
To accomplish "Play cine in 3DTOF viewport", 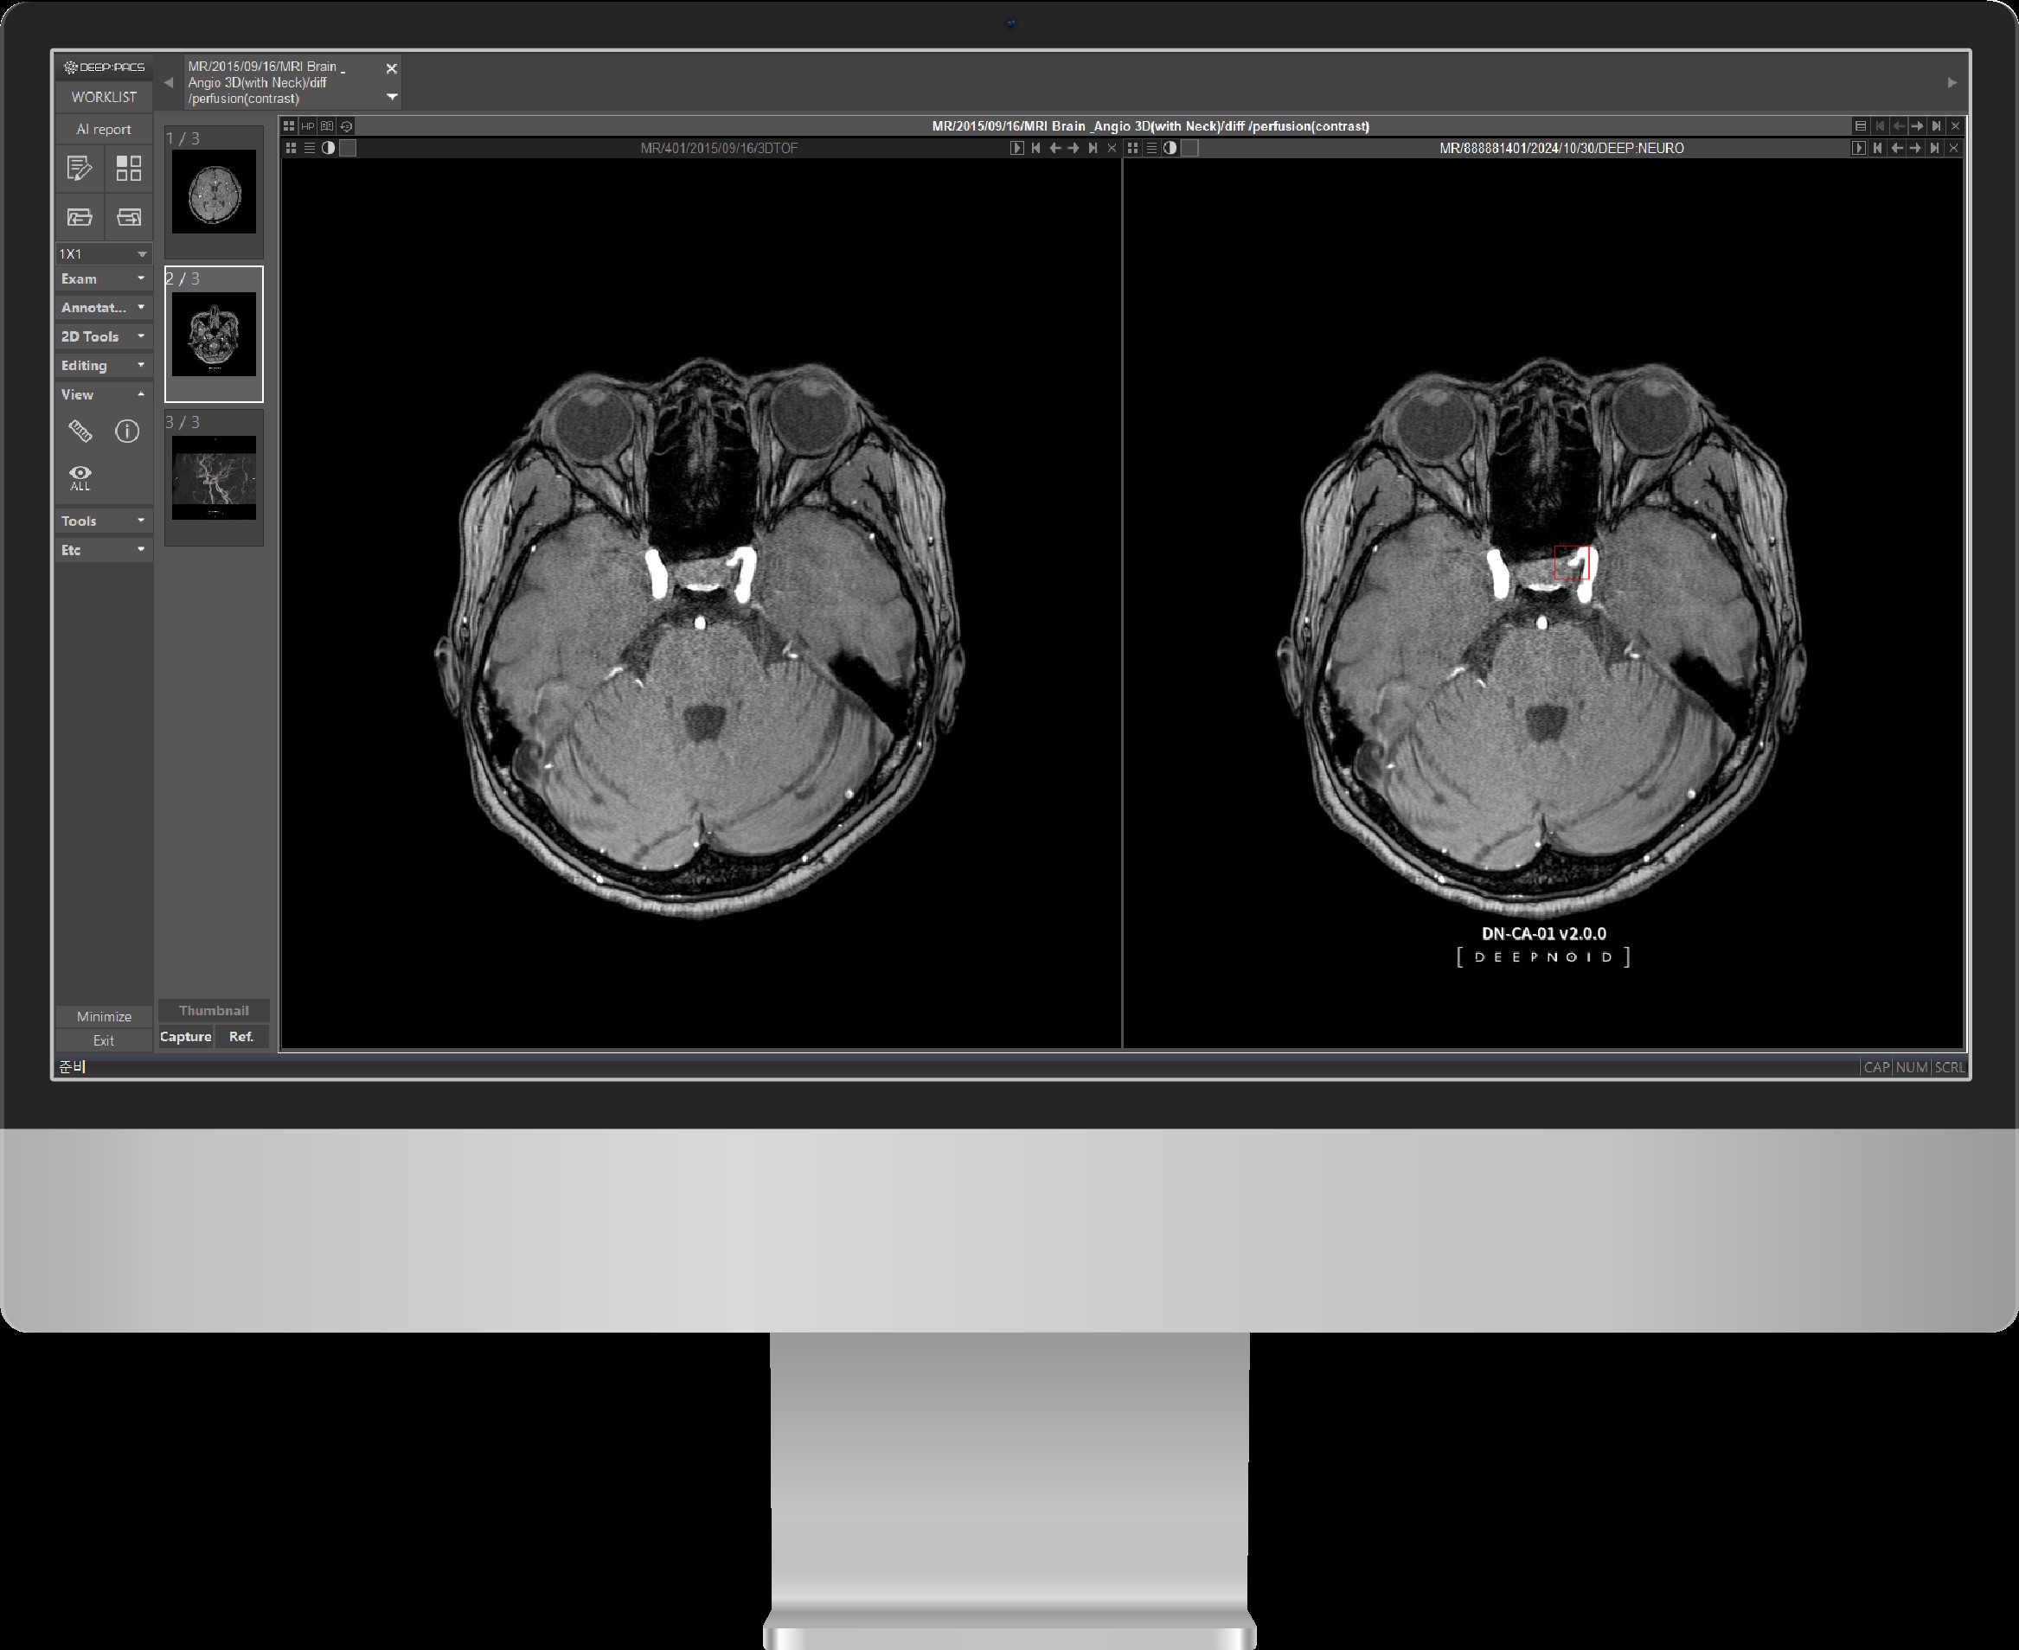I will point(1017,148).
